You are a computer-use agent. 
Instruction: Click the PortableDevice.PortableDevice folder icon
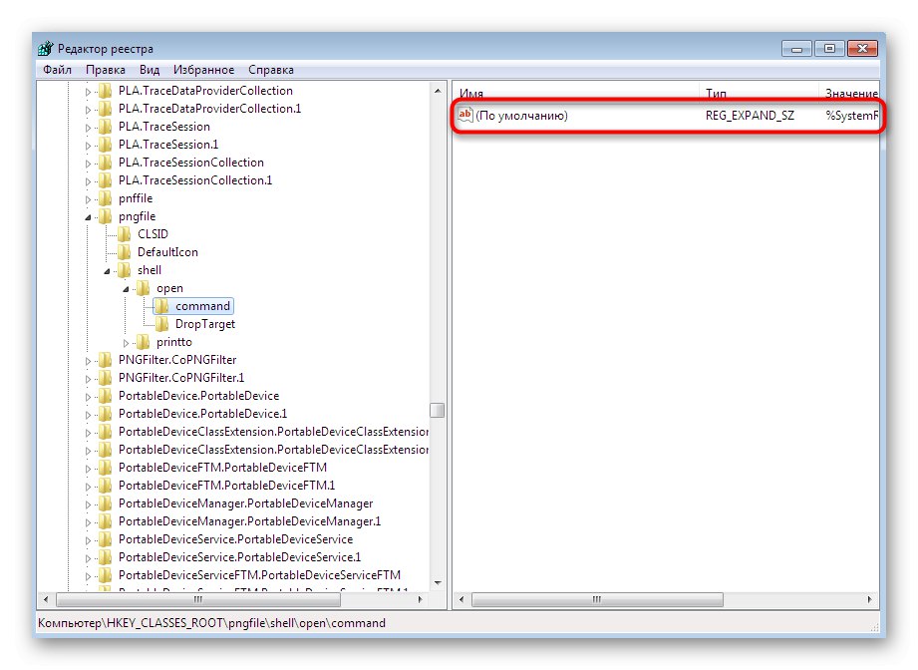pyautogui.click(x=106, y=396)
